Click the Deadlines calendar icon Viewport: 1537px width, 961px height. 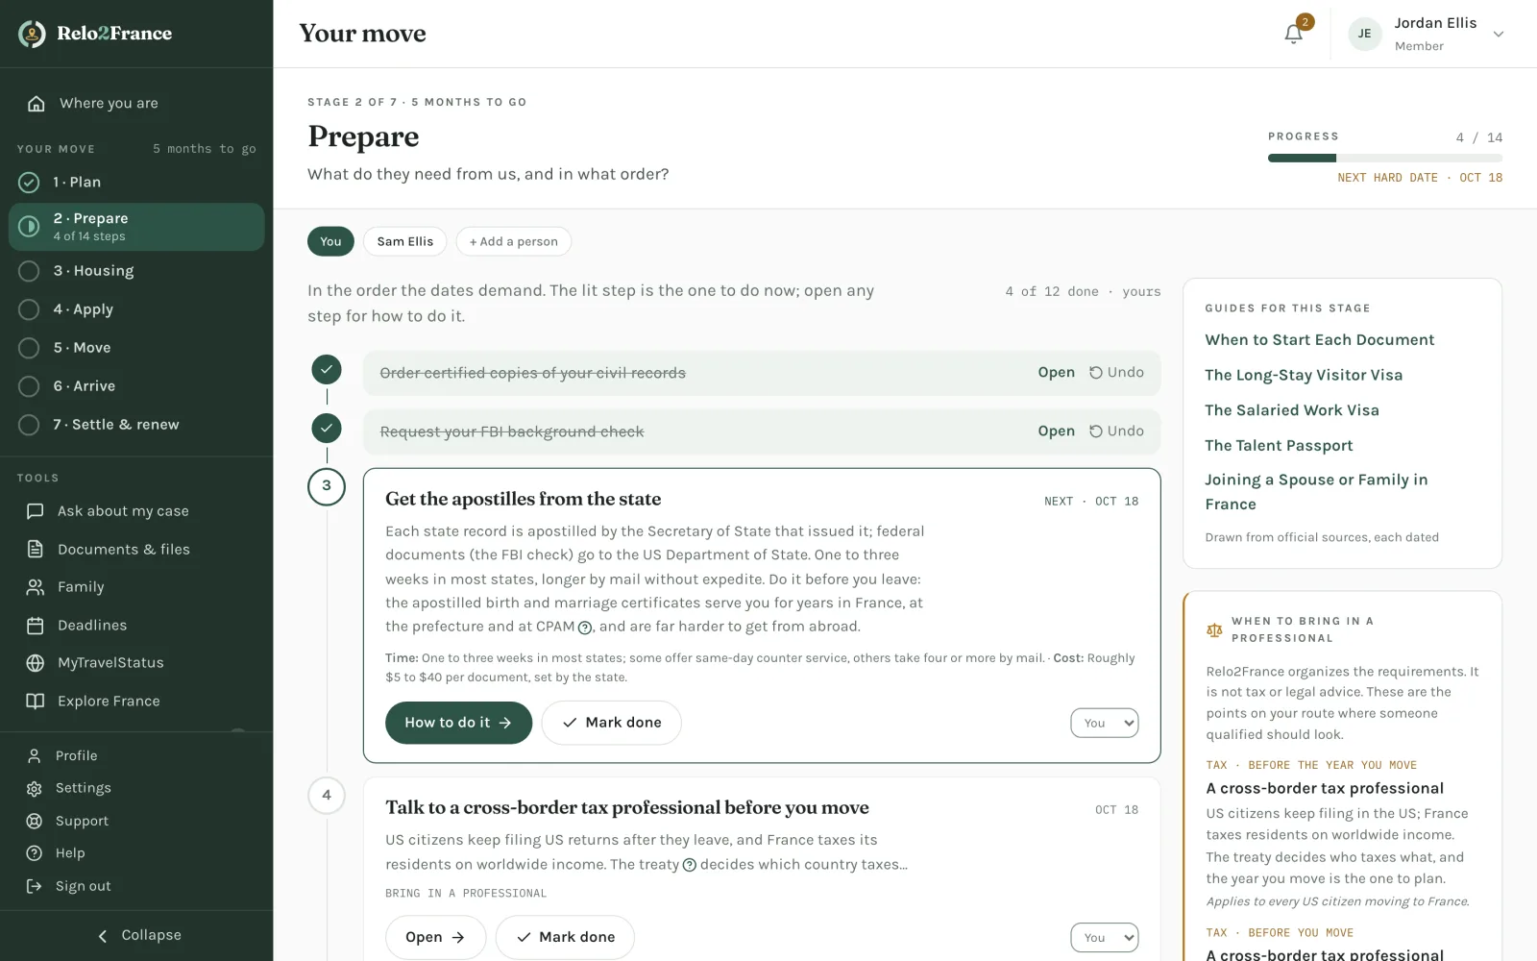[36, 626]
